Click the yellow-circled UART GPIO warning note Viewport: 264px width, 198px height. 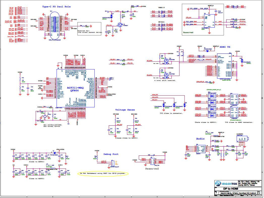tap(103, 173)
